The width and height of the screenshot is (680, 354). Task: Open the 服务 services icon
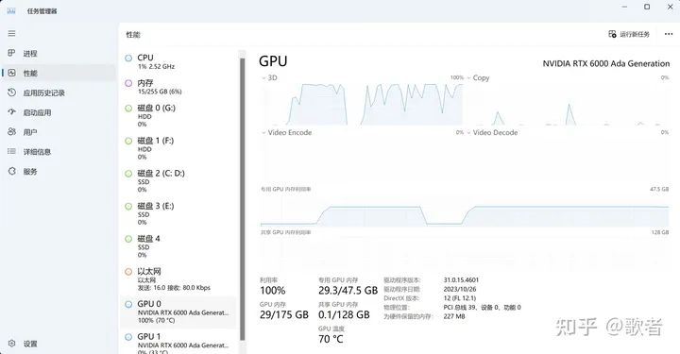(11, 171)
